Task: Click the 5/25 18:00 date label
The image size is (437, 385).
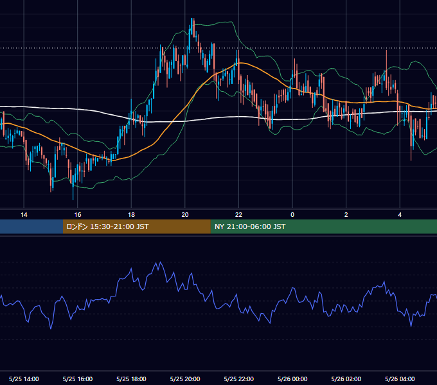Action: [131, 379]
